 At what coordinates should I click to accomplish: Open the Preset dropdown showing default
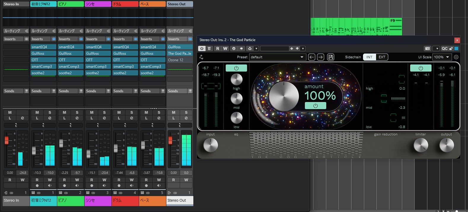pos(277,57)
